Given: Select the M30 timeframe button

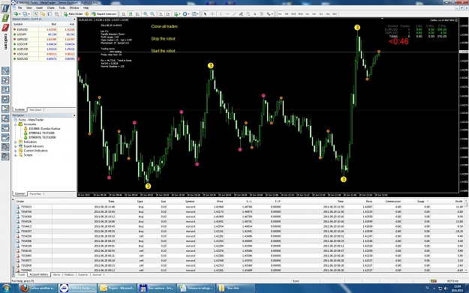Looking at the screenshot, I should tap(300, 13).
